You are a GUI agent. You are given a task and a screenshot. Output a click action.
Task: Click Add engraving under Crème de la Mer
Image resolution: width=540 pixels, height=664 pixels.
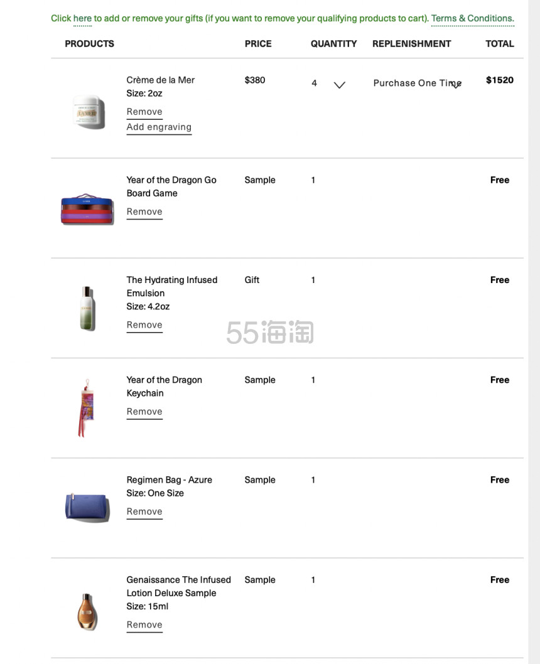click(159, 127)
